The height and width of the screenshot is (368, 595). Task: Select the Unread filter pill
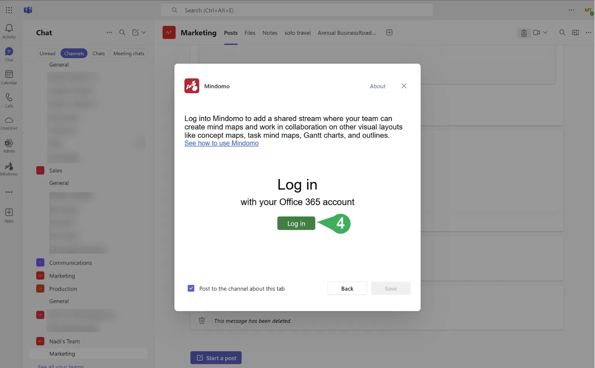pyautogui.click(x=47, y=53)
